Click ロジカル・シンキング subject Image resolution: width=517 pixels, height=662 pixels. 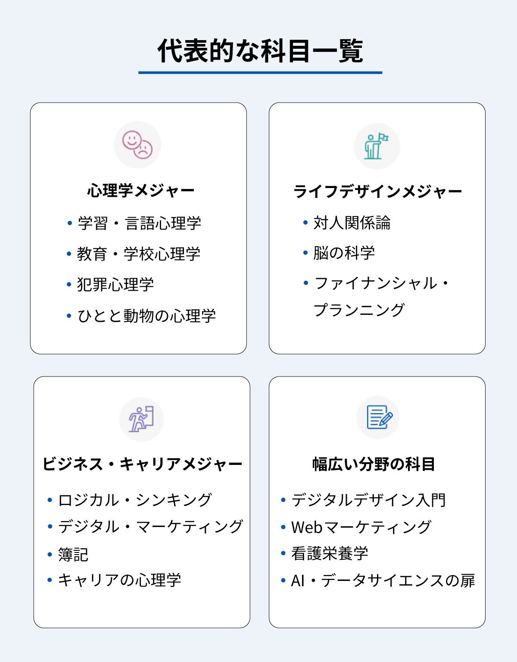[x=135, y=500]
